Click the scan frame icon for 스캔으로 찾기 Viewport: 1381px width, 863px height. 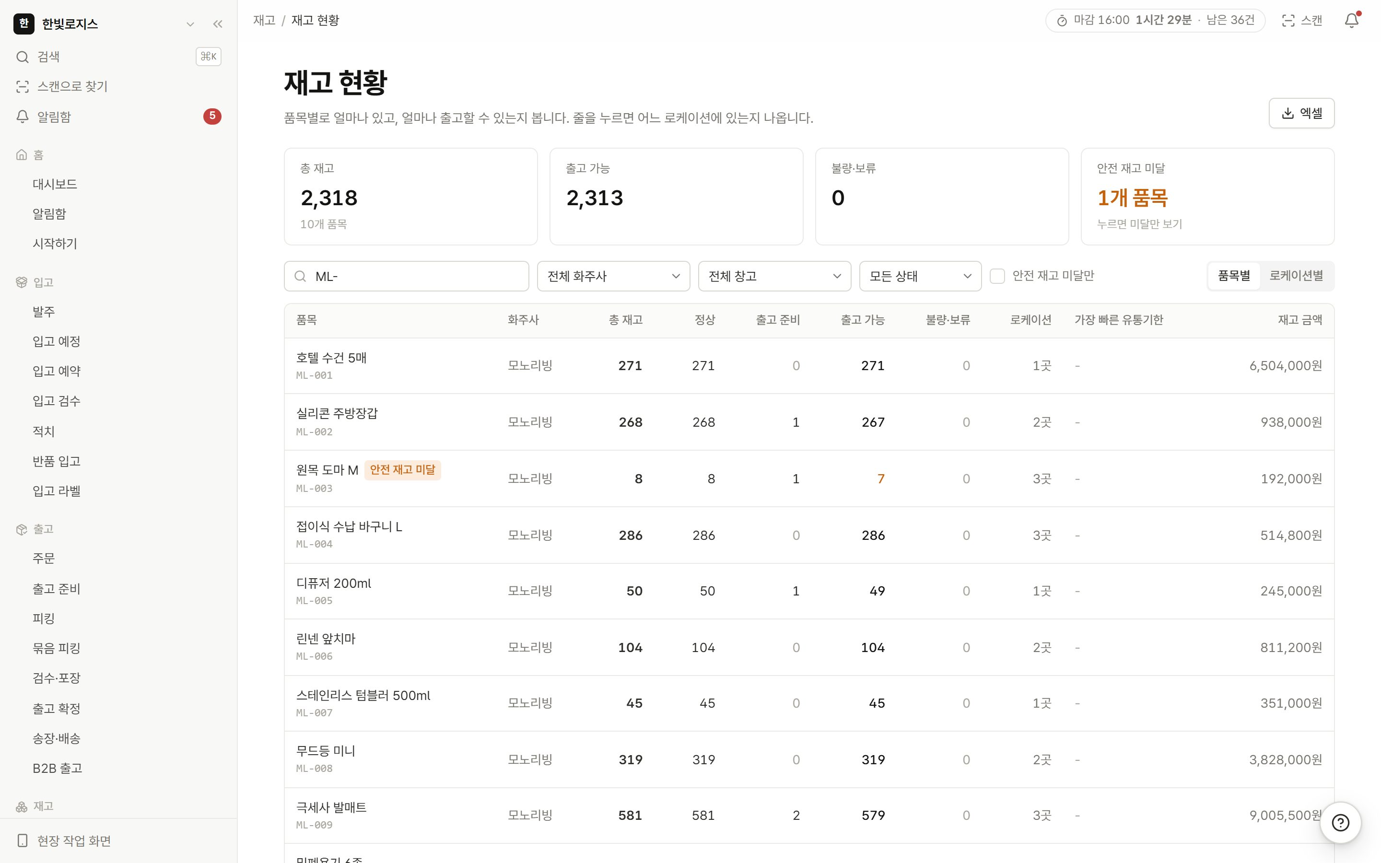point(22,86)
